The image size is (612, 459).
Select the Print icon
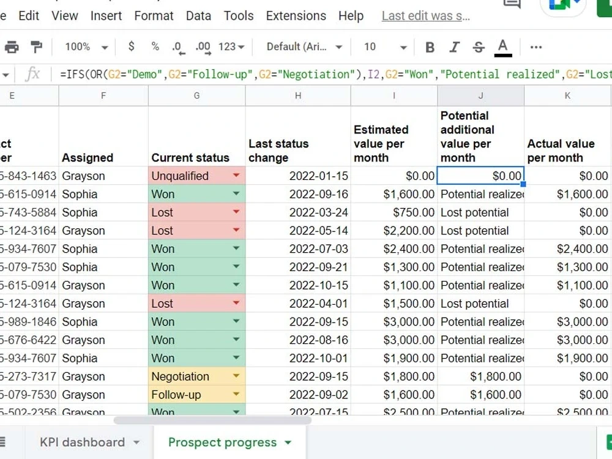12,47
